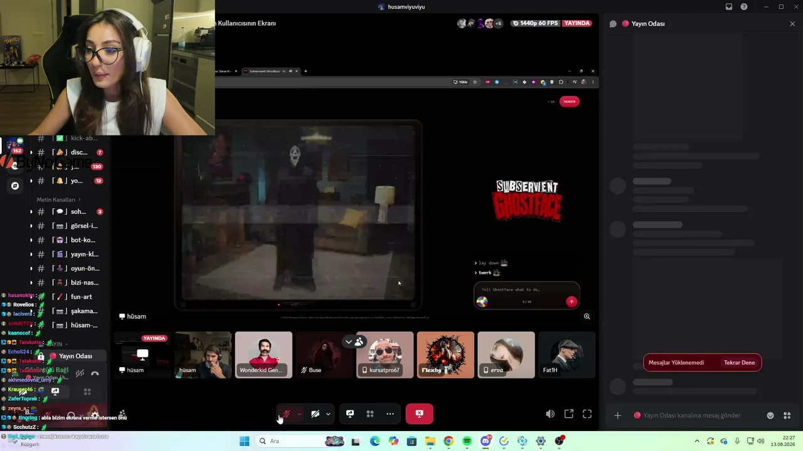Open more call options menu
Screen dimensions: 803x451
click(x=390, y=413)
